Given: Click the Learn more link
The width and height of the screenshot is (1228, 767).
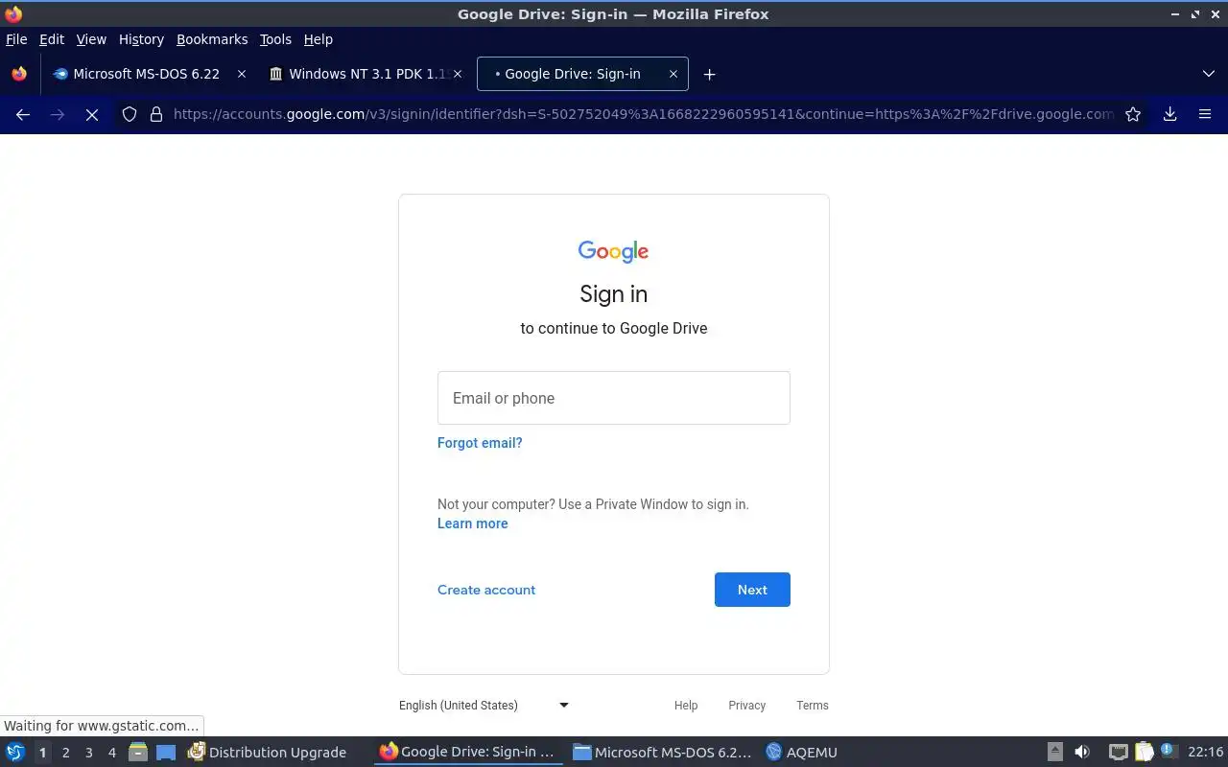Looking at the screenshot, I should (472, 523).
